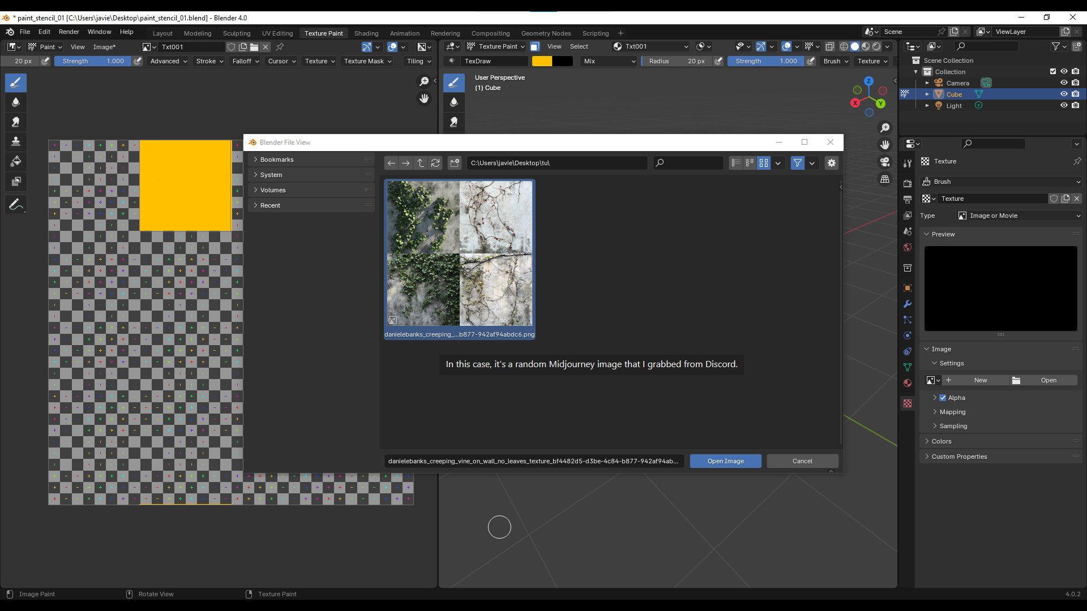Expand Mapping settings
The width and height of the screenshot is (1087, 611).
click(952, 412)
